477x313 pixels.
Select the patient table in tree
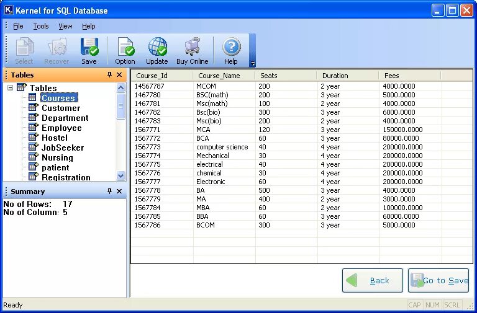[55, 167]
